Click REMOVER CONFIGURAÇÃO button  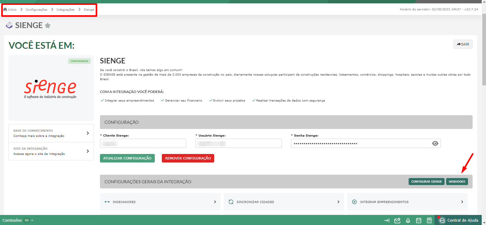188,158
